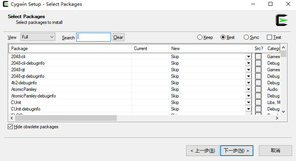Open version dropdown for AtomicParsley-debuginfo
296x161 pixels.
point(249,96)
